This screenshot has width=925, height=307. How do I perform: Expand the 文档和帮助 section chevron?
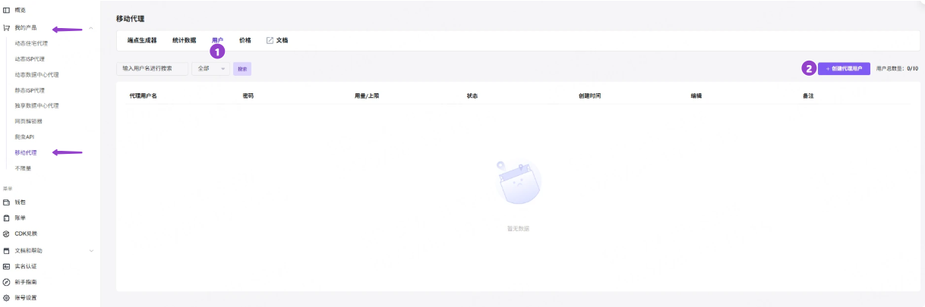coord(91,250)
